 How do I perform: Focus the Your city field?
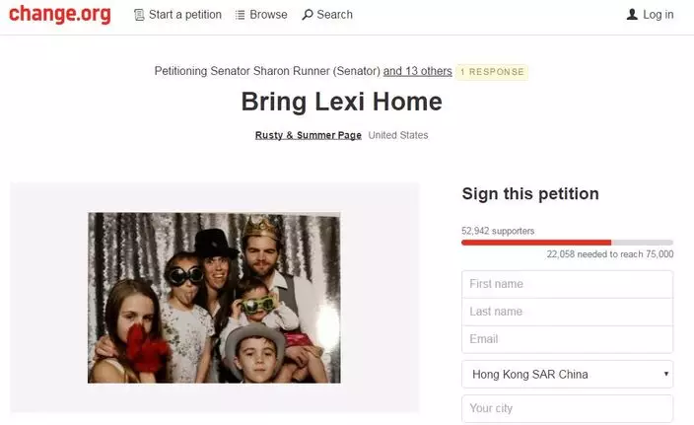pos(567,408)
